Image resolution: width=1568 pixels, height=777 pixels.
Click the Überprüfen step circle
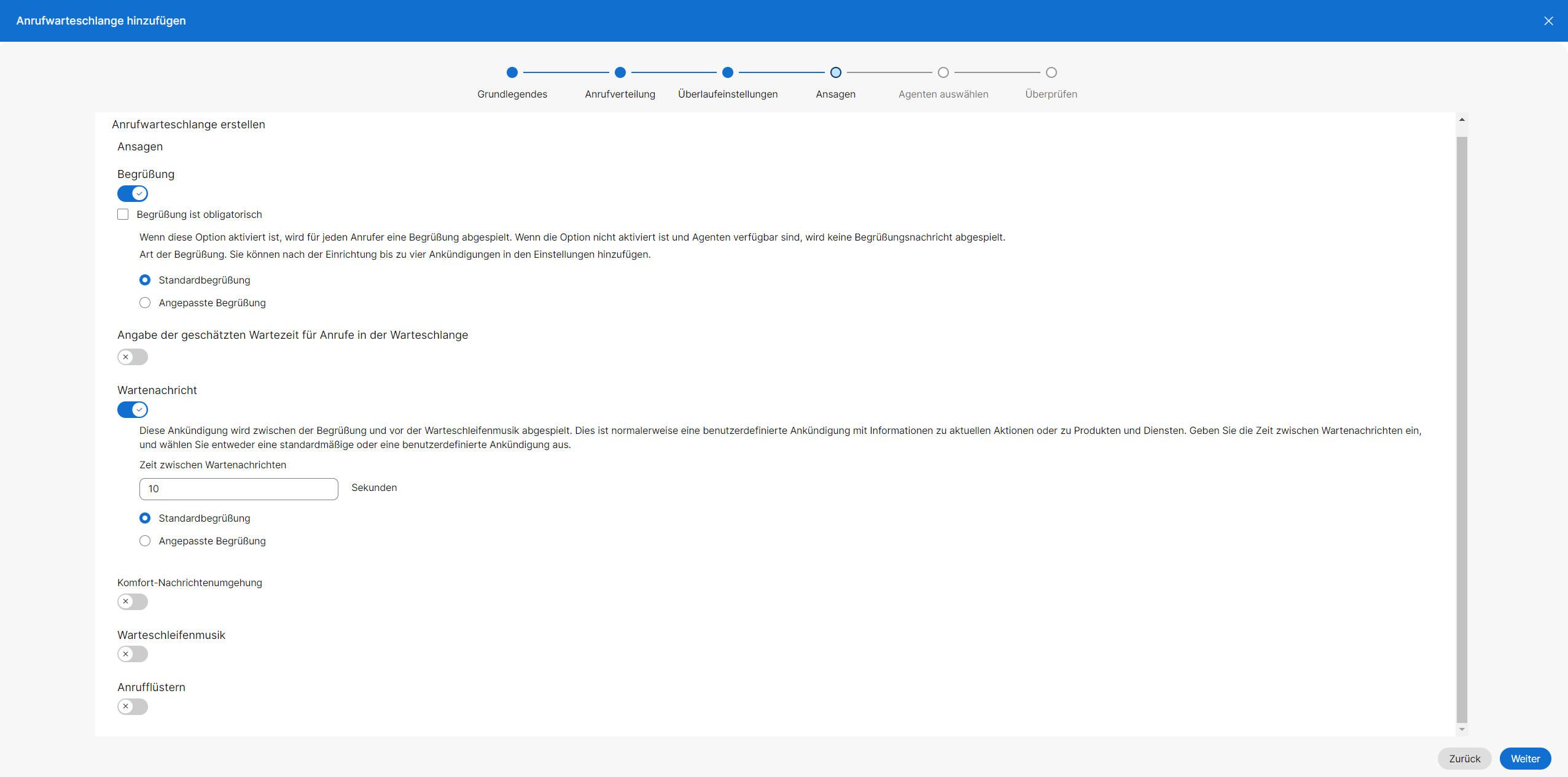[x=1051, y=72]
